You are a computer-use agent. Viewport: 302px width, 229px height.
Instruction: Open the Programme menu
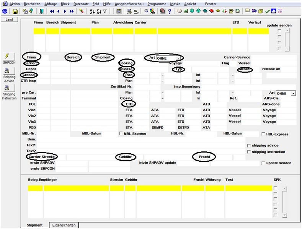(x=157, y=4)
